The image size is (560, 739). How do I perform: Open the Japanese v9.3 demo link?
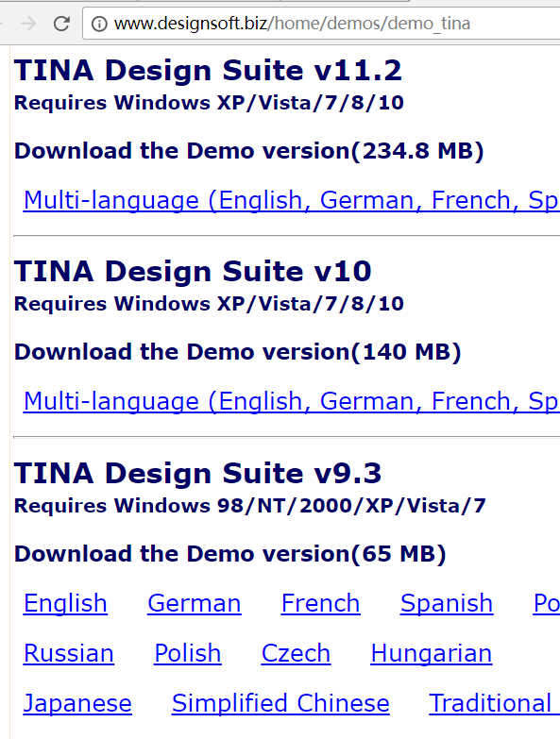[x=77, y=703]
